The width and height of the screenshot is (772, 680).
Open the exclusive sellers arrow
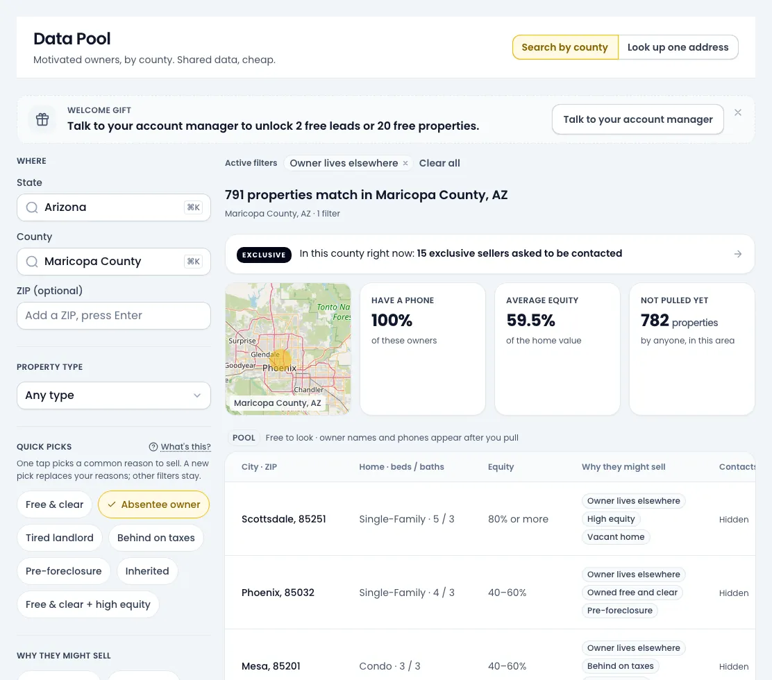737,254
